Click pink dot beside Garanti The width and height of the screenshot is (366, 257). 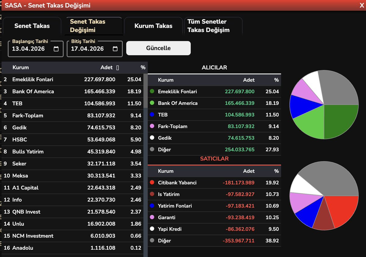tap(152, 217)
